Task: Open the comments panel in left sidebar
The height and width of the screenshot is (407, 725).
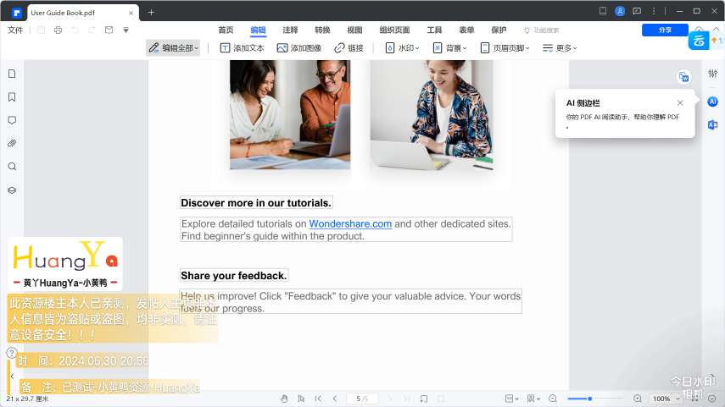Action: (x=12, y=120)
